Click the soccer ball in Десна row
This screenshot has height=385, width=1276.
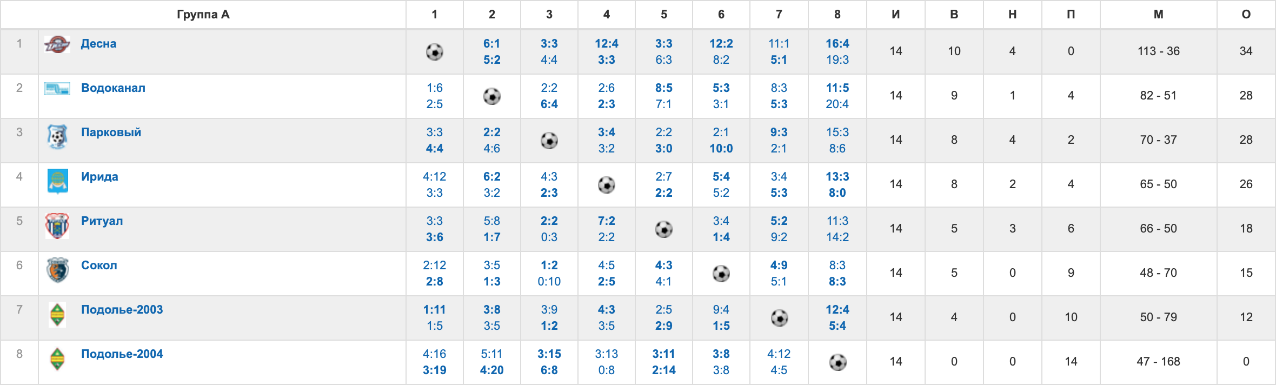[435, 52]
